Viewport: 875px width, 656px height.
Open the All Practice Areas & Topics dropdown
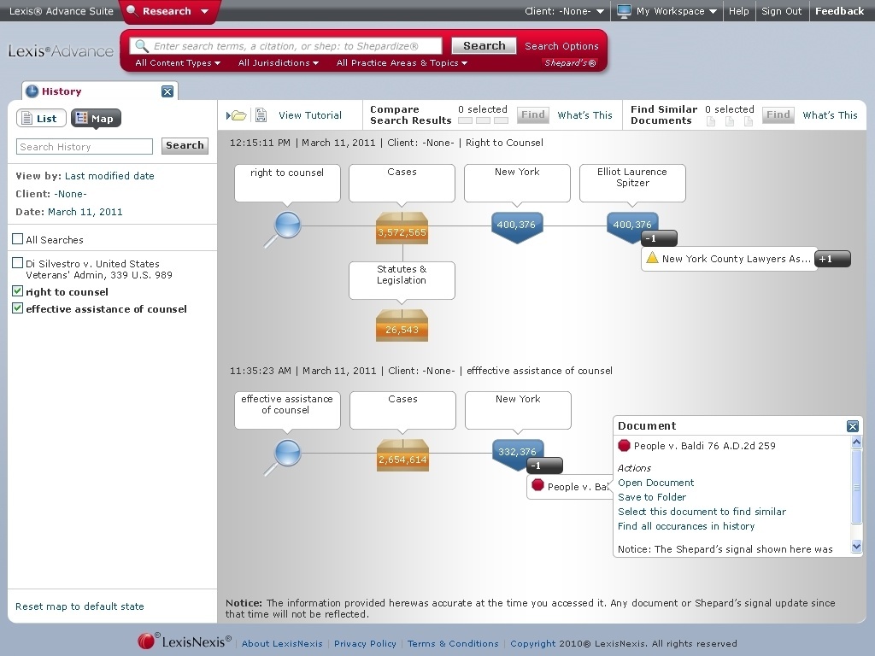pos(402,63)
